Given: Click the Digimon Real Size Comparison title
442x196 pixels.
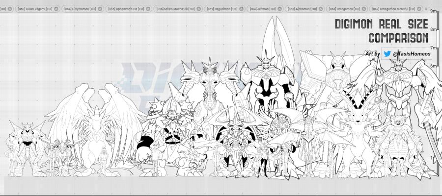Looking at the screenshot, I should (381, 30).
